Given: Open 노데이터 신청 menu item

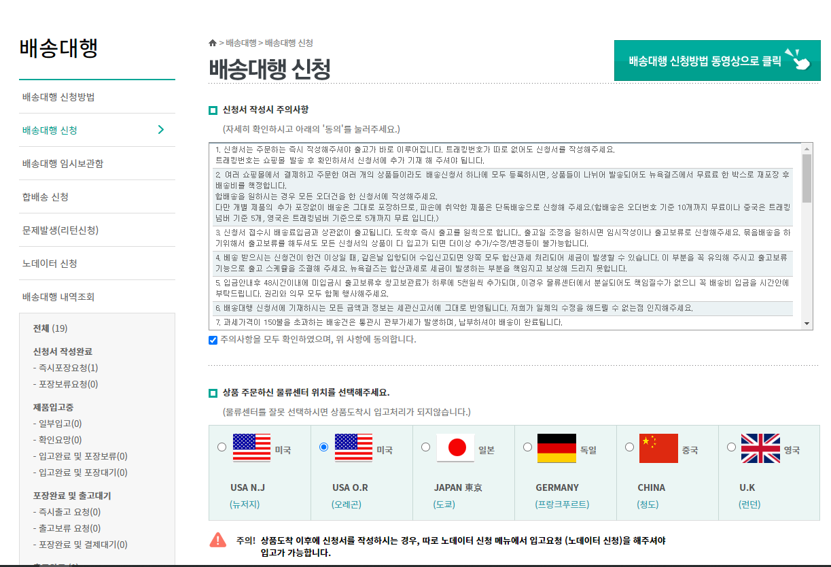Looking at the screenshot, I should coord(97,263).
